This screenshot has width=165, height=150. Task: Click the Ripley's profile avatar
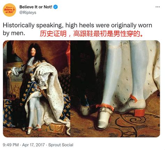pyautogui.click(x=9, y=10)
